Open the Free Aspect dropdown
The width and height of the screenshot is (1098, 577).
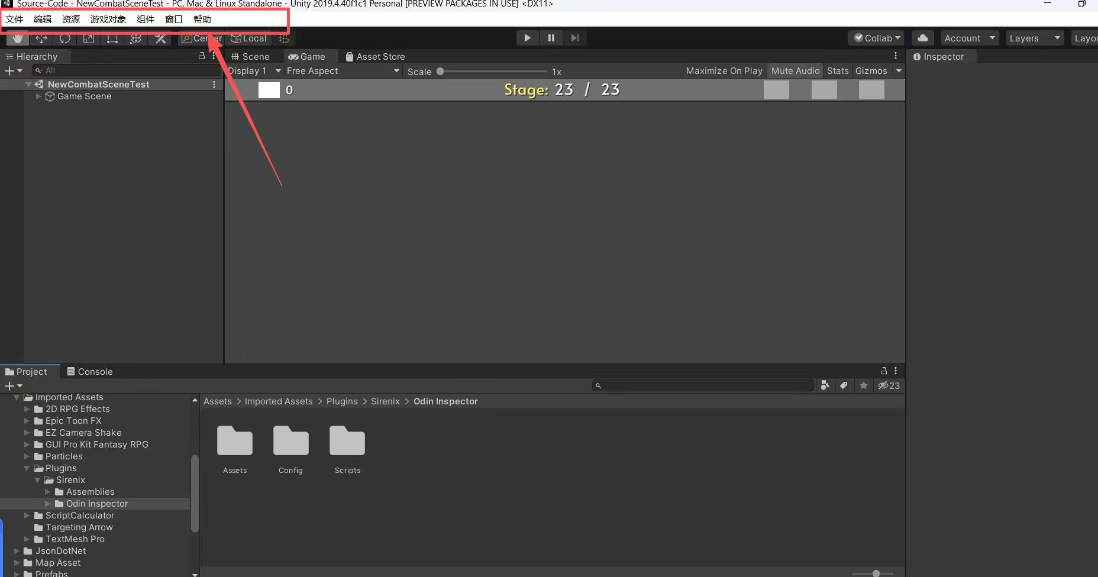point(343,71)
